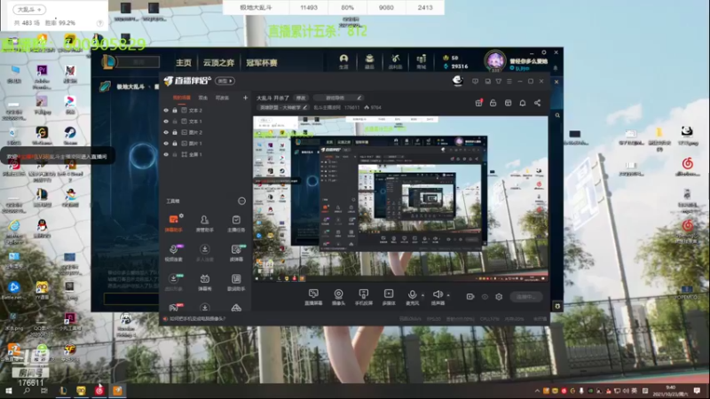Click the panda avatar in streaming app

(x=458, y=81)
